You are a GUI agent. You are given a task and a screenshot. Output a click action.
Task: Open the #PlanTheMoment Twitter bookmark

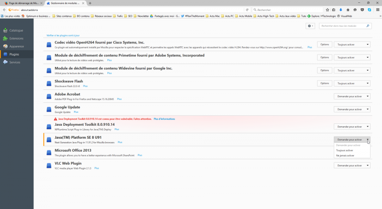[x=192, y=16]
